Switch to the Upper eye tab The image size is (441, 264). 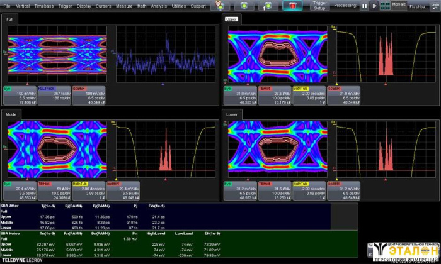(231, 19)
